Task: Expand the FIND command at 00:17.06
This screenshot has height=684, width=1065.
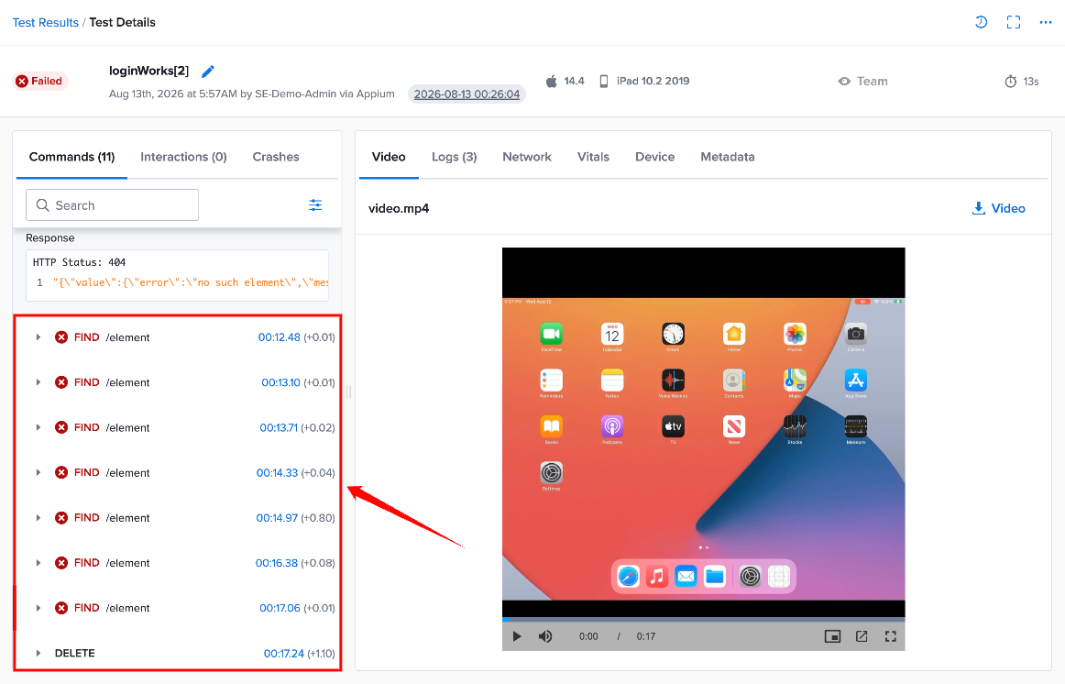Action: click(x=38, y=608)
